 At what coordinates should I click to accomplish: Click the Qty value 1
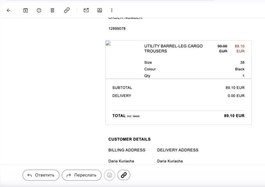click(243, 76)
